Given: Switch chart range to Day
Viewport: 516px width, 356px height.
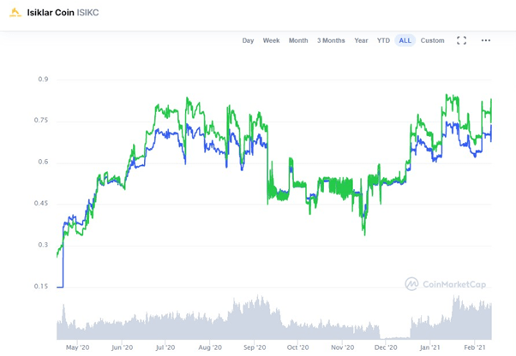Looking at the screenshot, I should [x=248, y=40].
